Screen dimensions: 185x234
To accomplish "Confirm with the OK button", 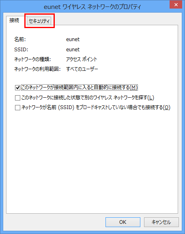I will [123, 222].
